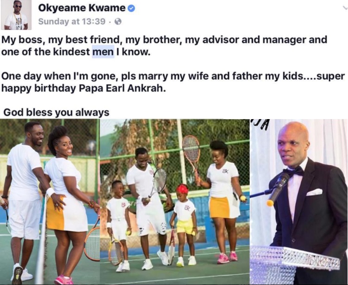Open the family tennis court photo

coord(175,202)
